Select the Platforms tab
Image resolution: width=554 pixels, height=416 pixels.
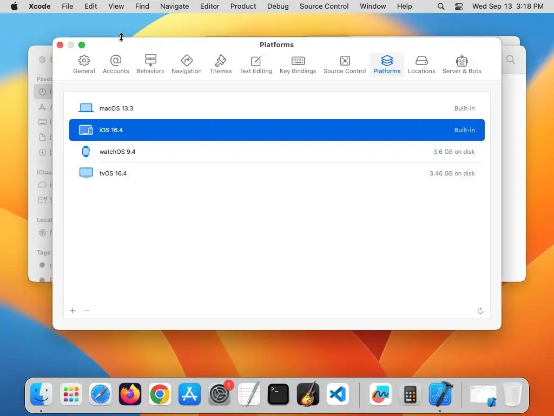tap(387, 64)
